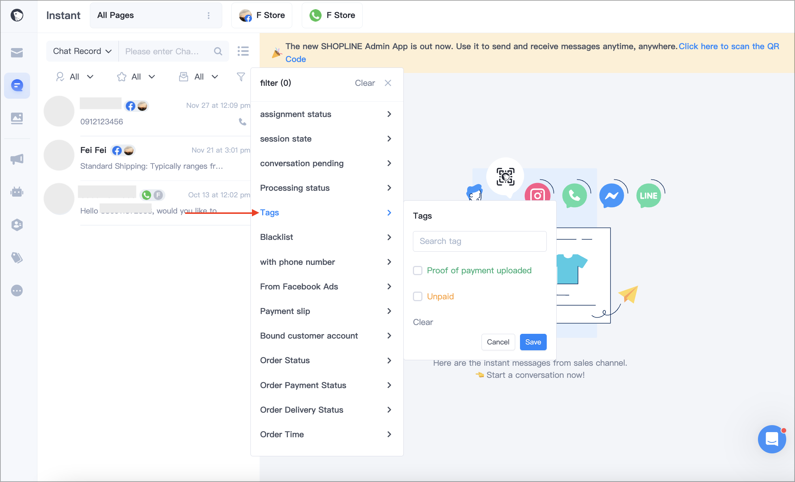Viewport: 795px width, 482px height.
Task: Open the mail inbox sidebar icon
Action: [17, 53]
